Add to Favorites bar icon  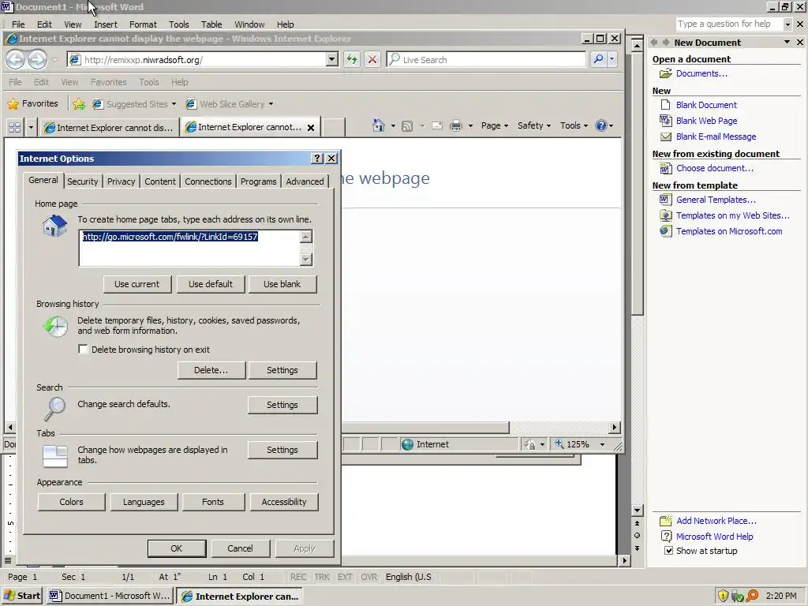[79, 104]
